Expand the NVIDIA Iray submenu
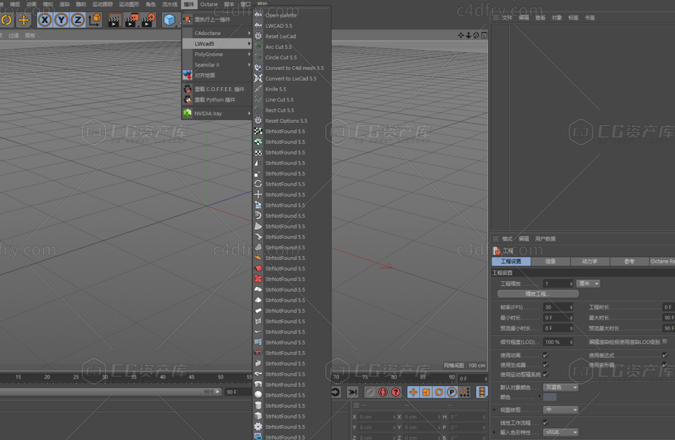 pos(217,113)
